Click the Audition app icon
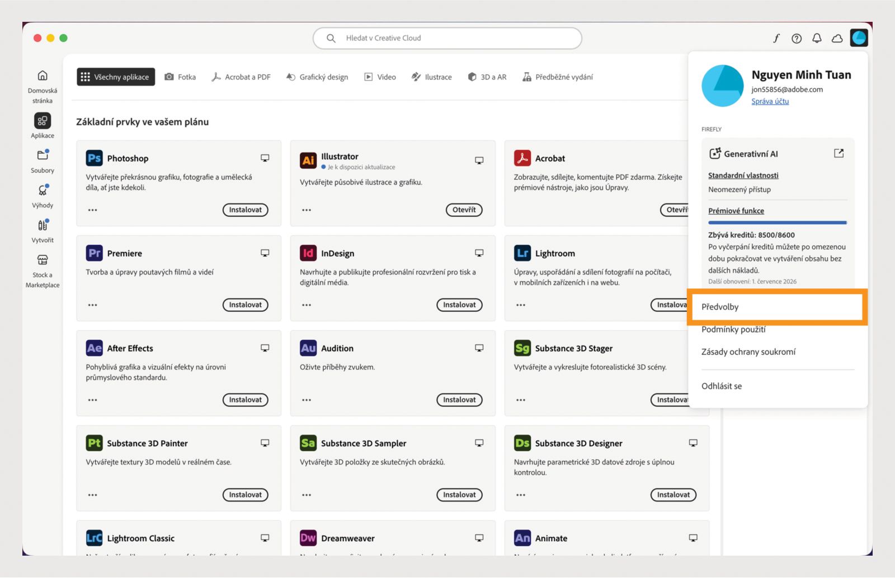The height and width of the screenshot is (578, 895). tap(308, 348)
